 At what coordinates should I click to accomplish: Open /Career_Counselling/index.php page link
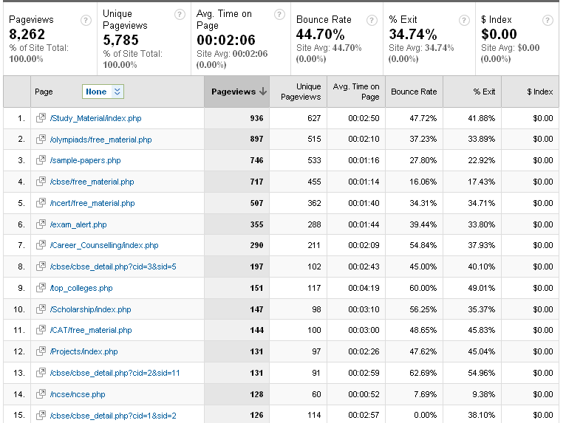[104, 245]
